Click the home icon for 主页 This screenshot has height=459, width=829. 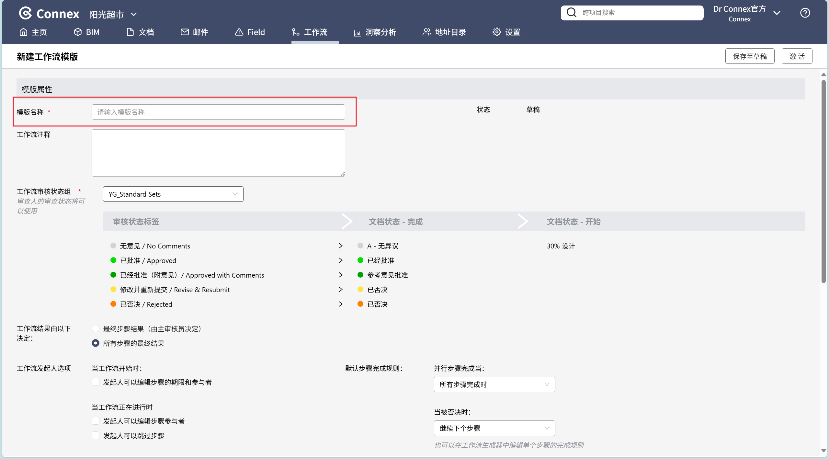click(x=23, y=32)
